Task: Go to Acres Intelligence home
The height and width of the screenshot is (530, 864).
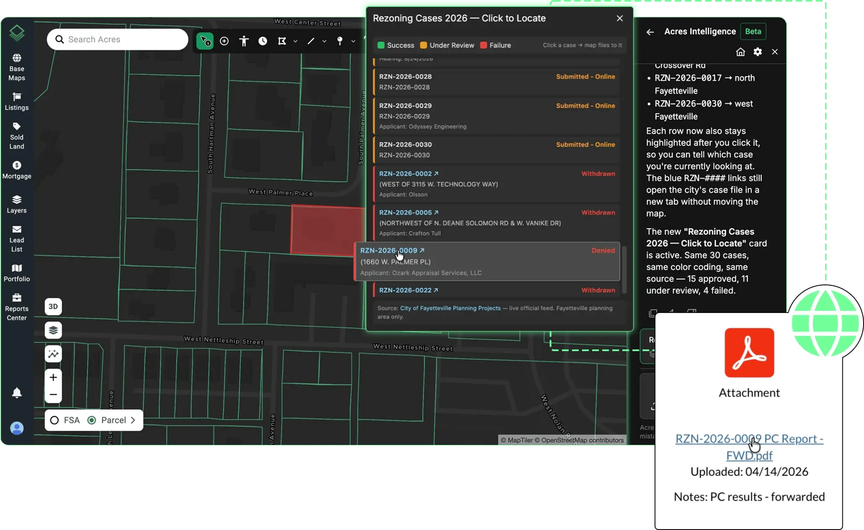Action: [740, 52]
